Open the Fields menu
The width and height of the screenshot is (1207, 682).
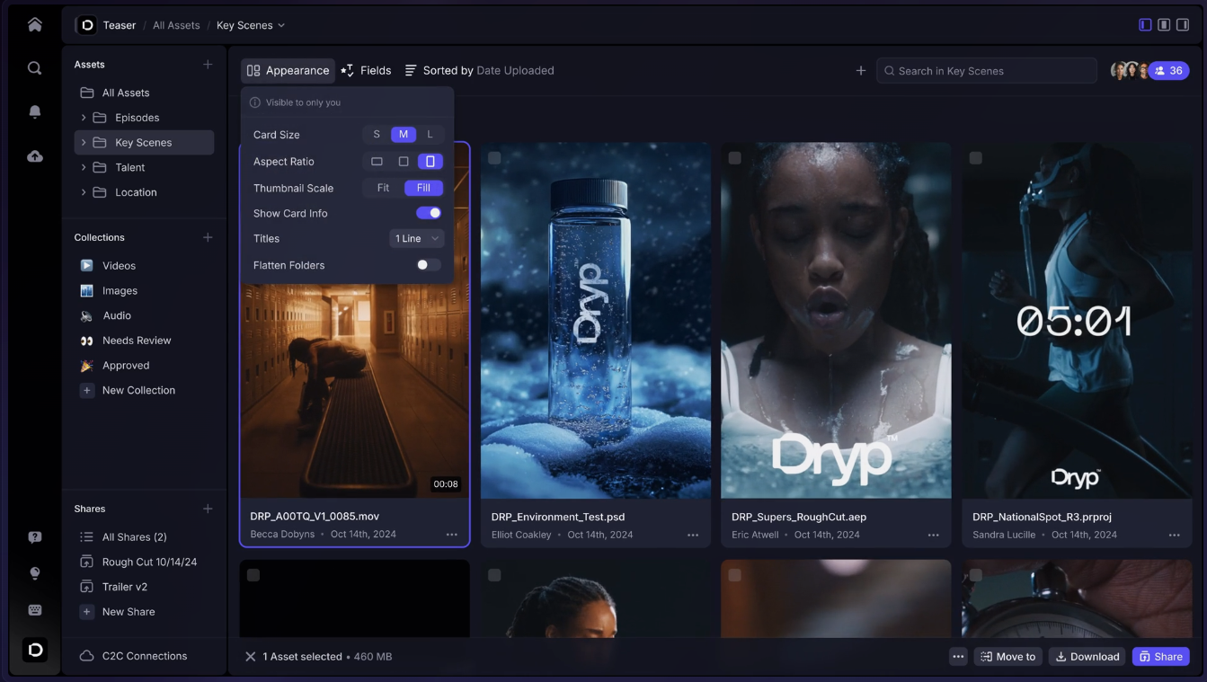[366, 70]
